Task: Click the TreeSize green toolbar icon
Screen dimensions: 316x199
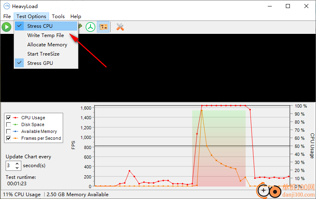Action: (90, 27)
